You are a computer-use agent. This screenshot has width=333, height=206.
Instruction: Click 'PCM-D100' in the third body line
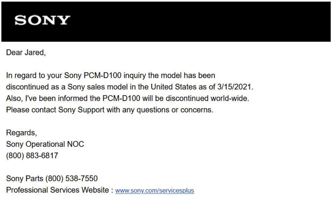(121, 98)
